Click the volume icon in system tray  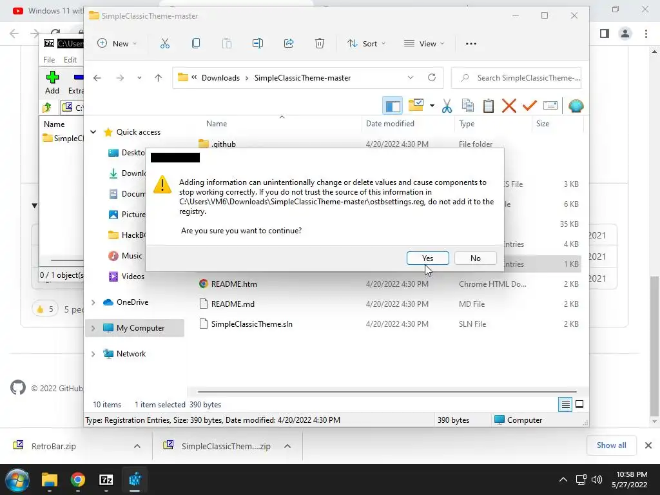596,480
